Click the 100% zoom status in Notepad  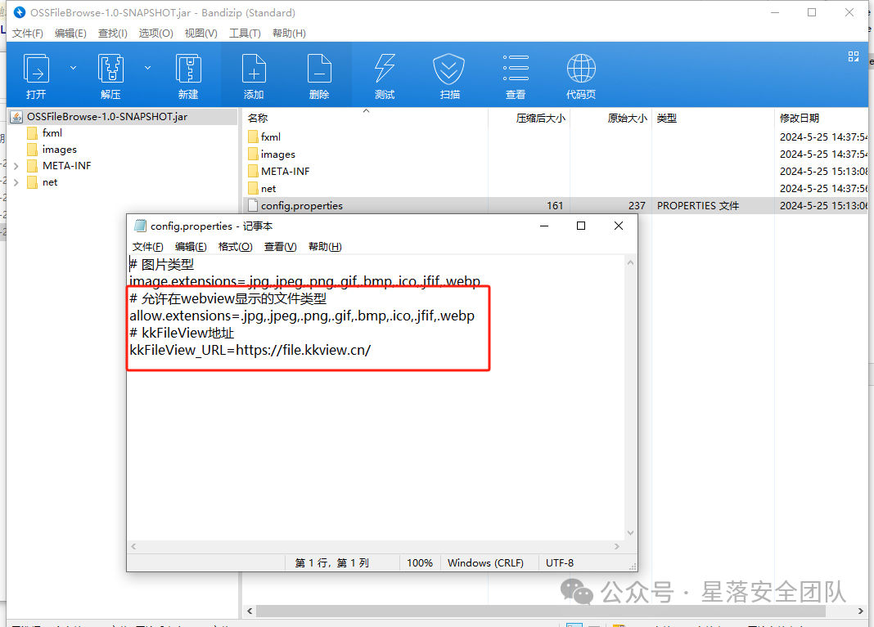(420, 563)
